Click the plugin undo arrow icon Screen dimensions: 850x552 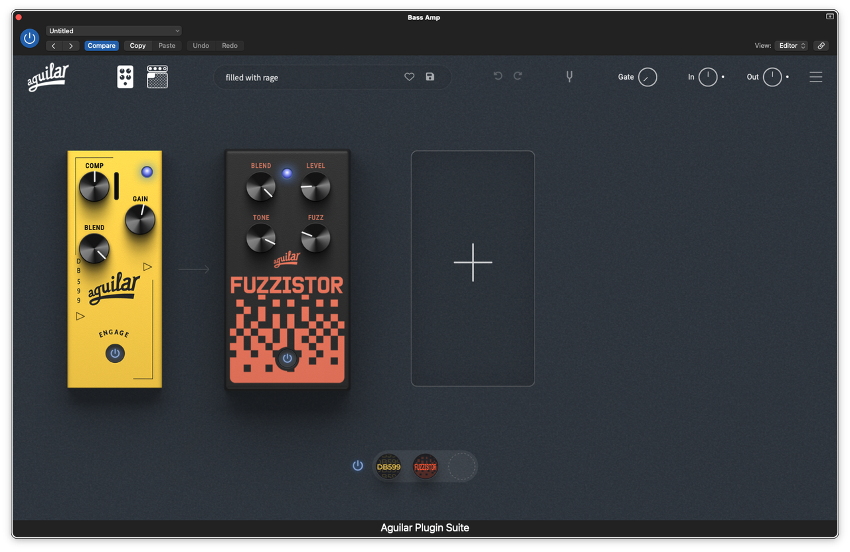(x=498, y=76)
